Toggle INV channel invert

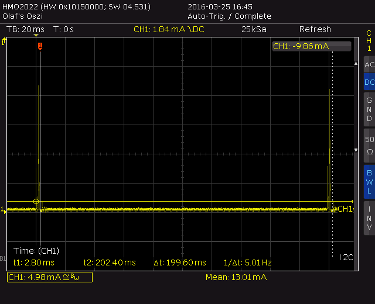[x=369, y=218]
